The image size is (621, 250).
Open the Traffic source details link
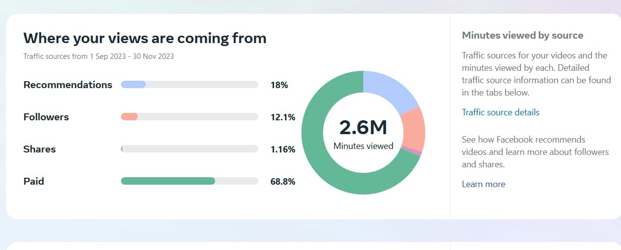click(500, 112)
